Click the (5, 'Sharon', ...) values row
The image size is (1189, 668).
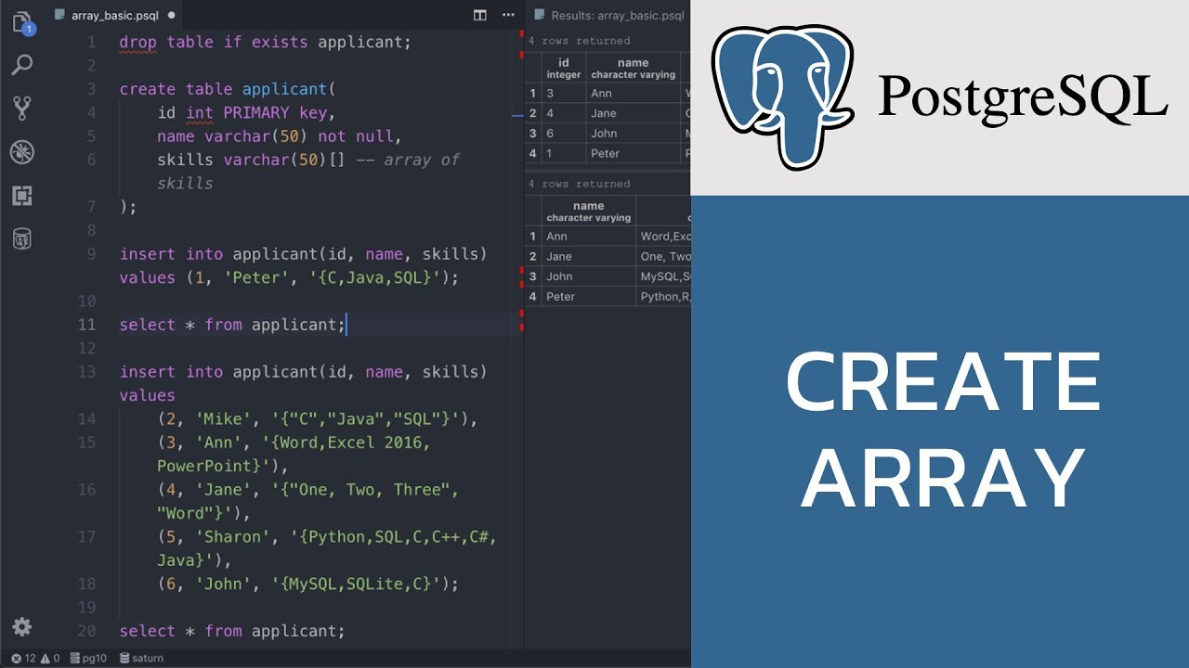327,548
